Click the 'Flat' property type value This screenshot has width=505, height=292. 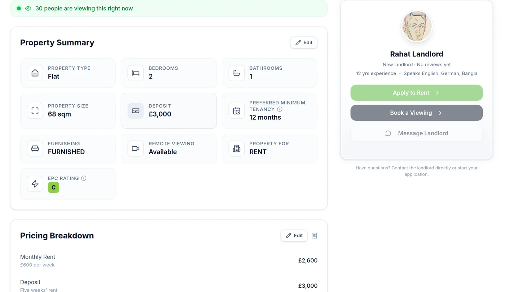click(53, 77)
